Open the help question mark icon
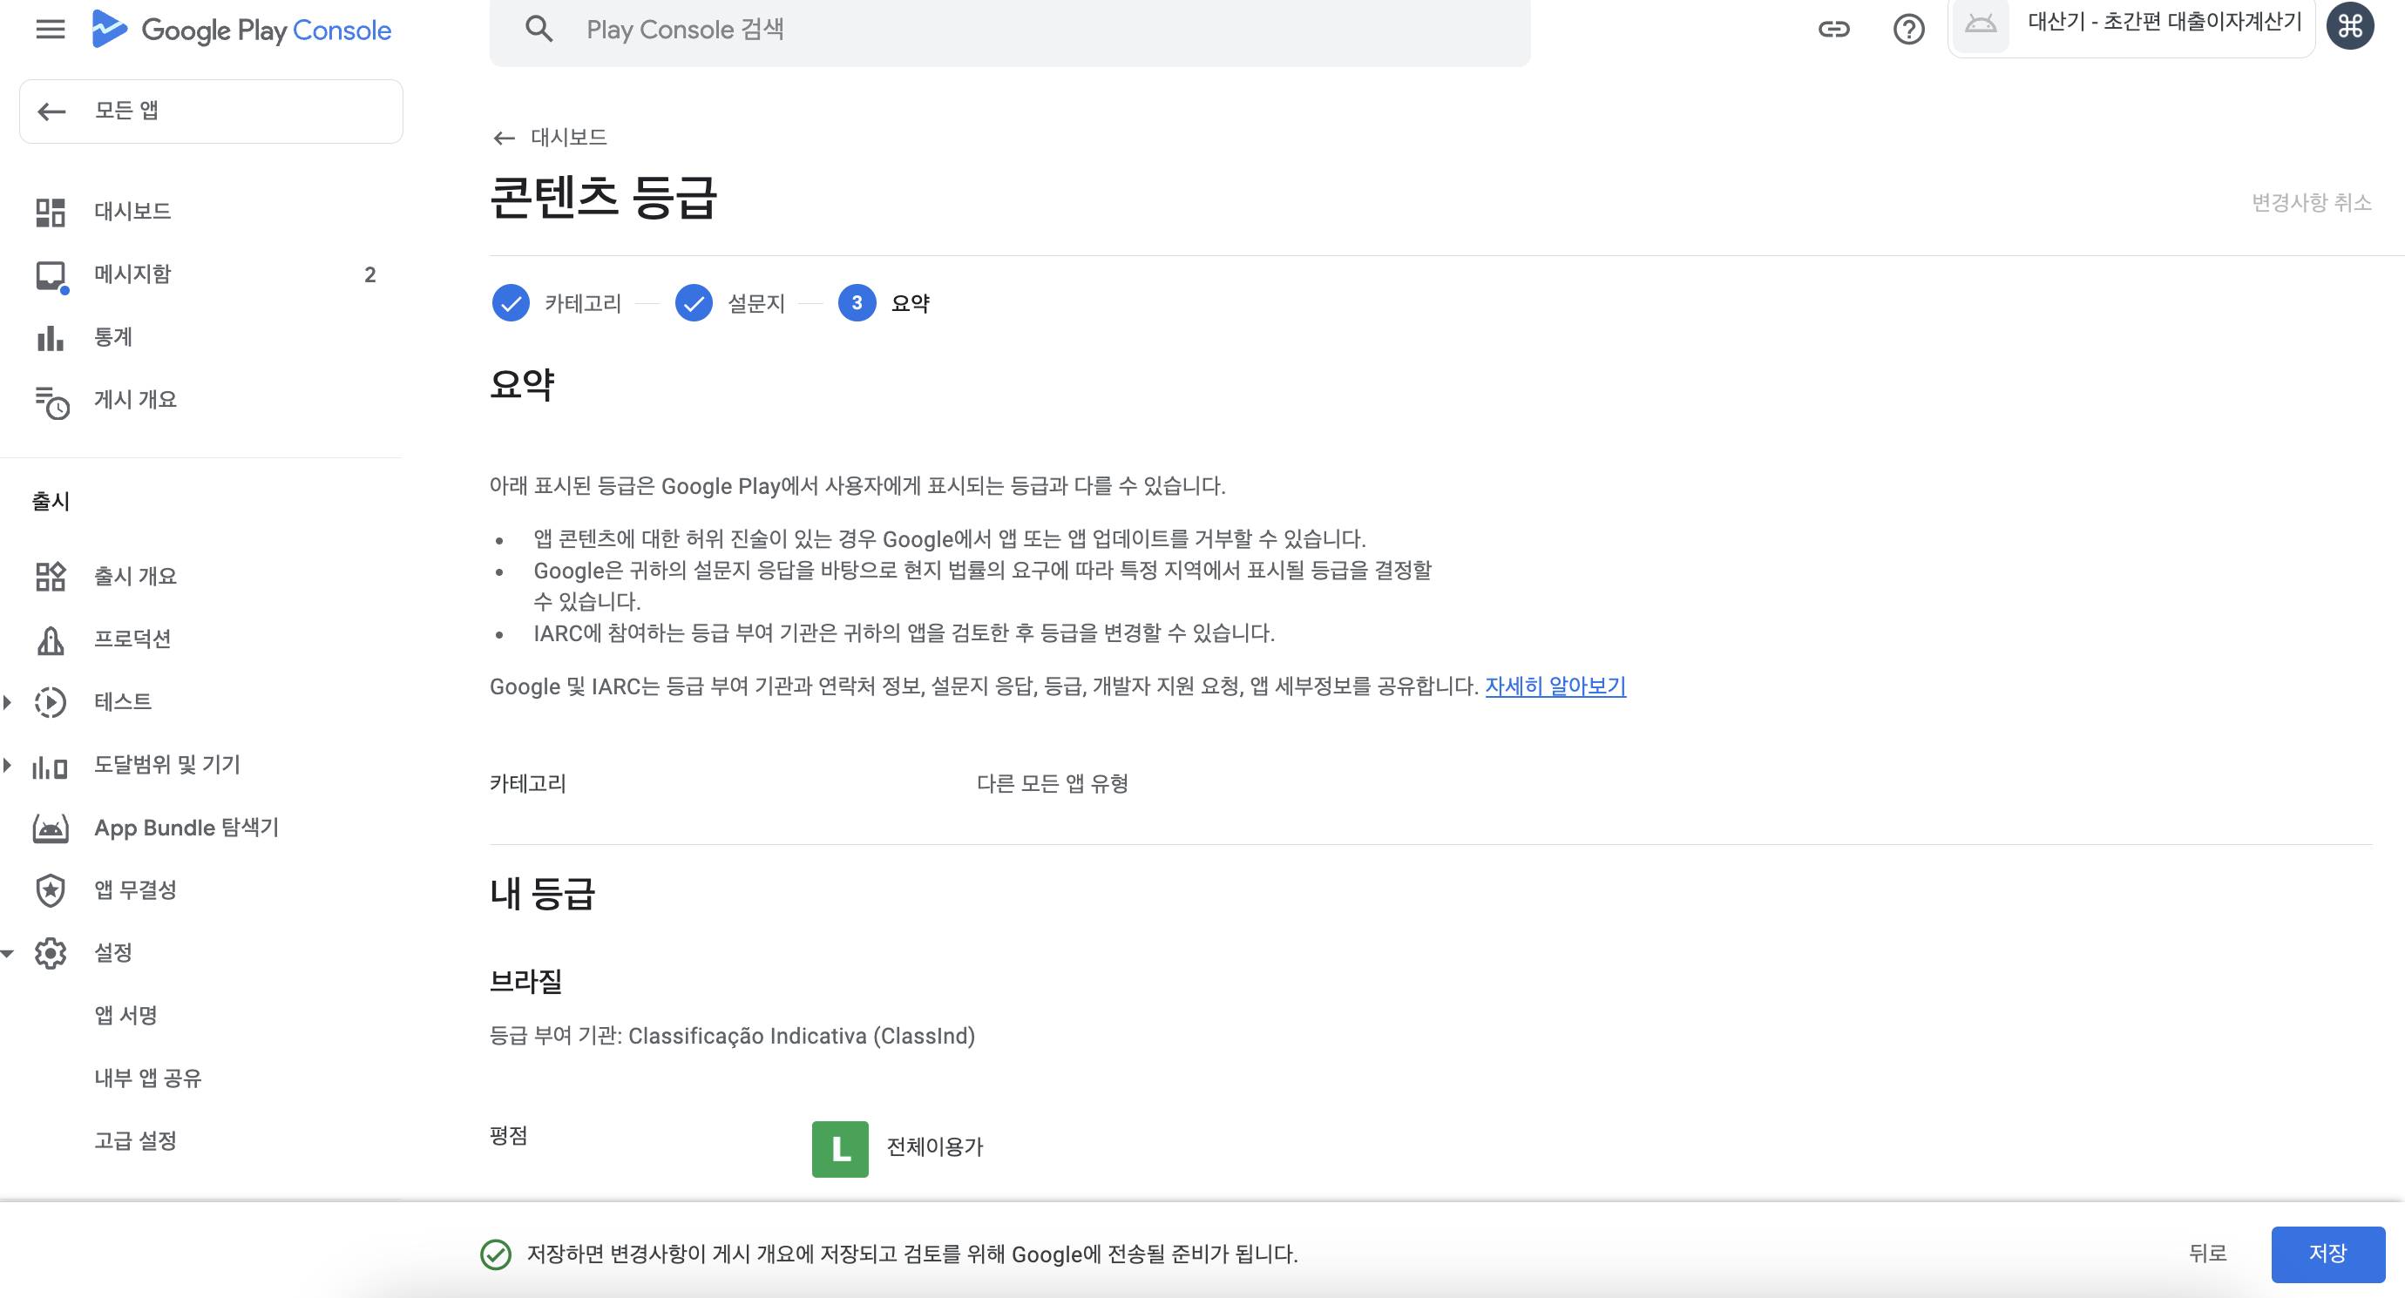Screen dimensions: 2405x1298 1908,30
